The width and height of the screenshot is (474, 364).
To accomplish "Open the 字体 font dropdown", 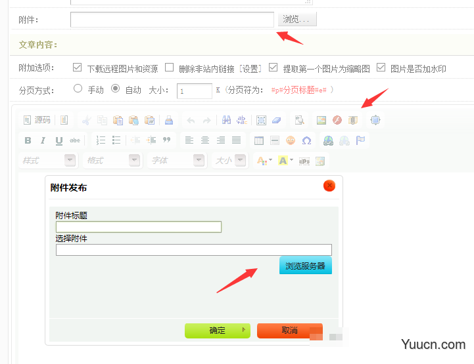I will click(x=199, y=160).
